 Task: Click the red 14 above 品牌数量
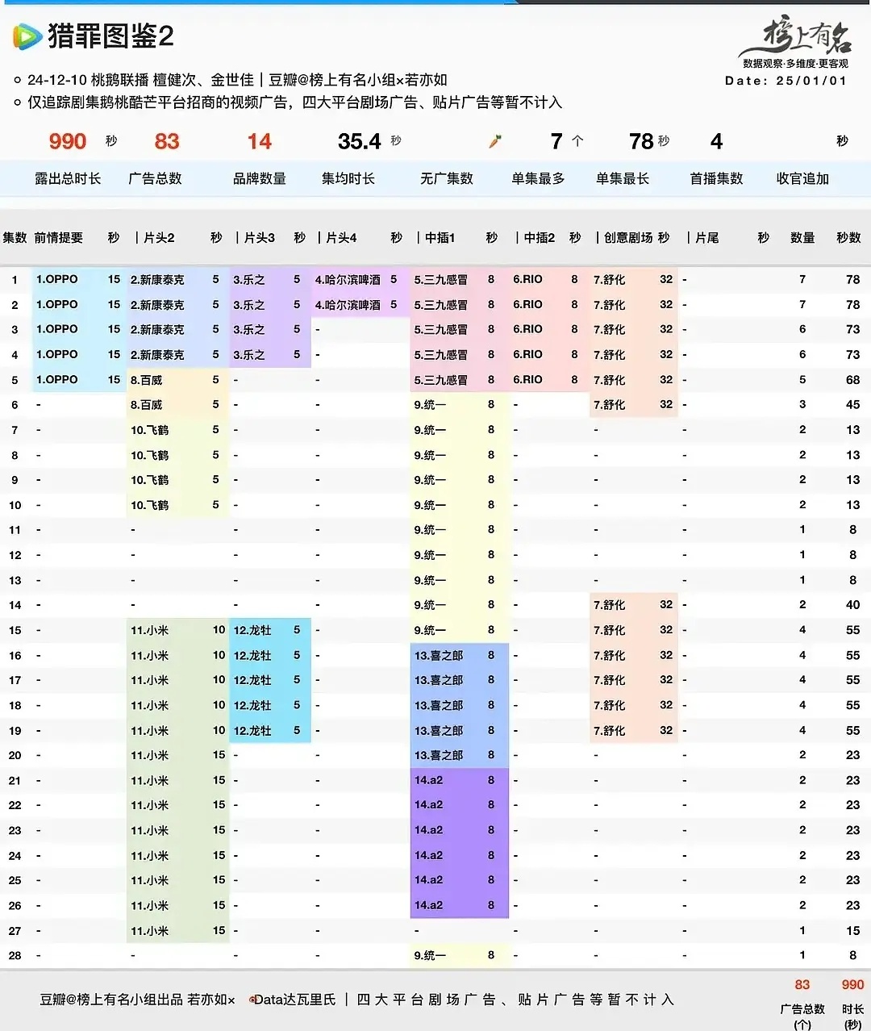tap(259, 141)
